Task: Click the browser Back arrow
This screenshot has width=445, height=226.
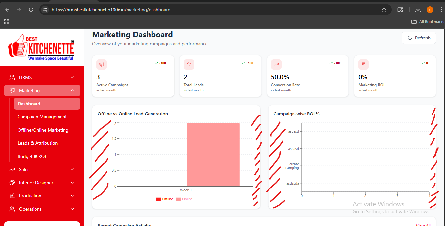Action: (x=7, y=10)
